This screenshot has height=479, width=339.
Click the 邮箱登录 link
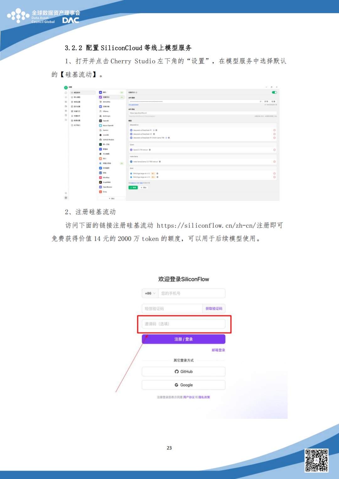tap(218, 350)
